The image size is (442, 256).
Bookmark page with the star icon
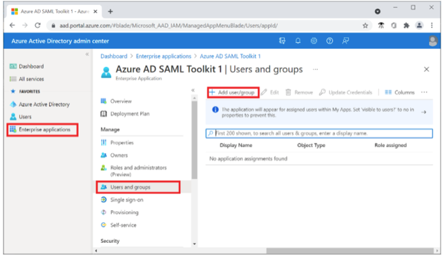point(365,26)
